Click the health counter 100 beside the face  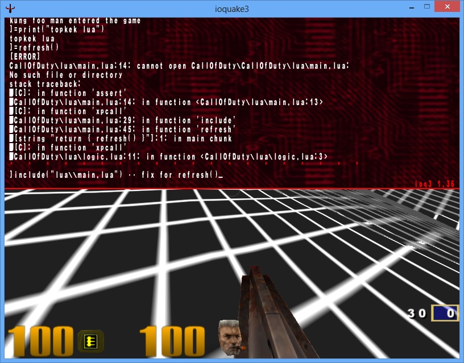tap(172, 341)
